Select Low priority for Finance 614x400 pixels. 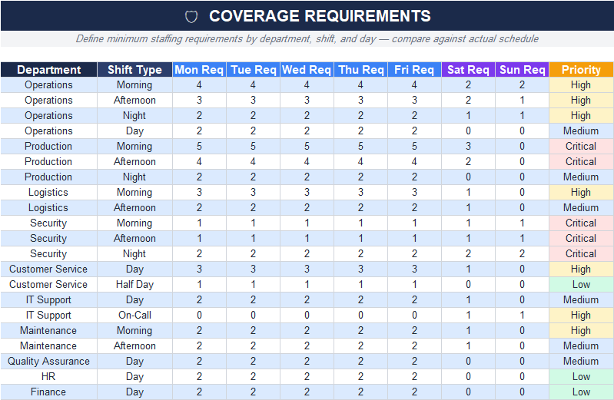(x=581, y=392)
